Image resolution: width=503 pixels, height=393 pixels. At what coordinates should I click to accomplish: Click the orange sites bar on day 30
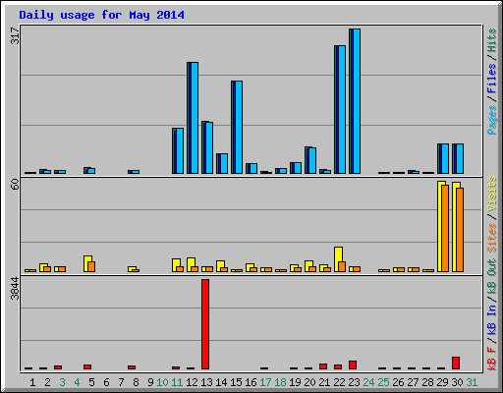tap(460, 230)
